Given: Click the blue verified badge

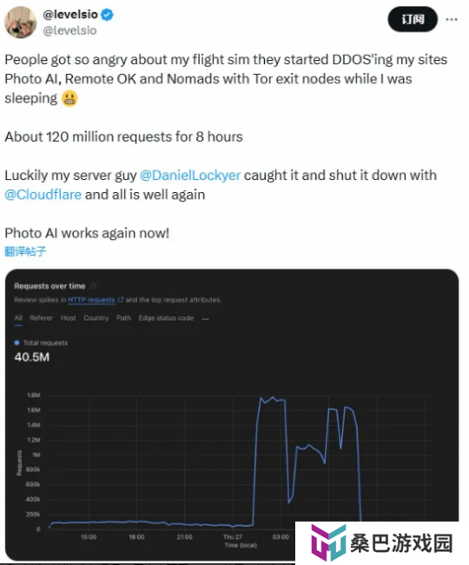Looking at the screenshot, I should point(107,15).
